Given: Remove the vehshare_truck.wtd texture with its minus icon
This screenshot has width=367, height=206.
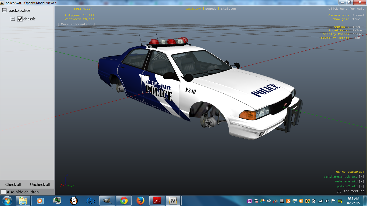Looking at the screenshot, I should (361, 176).
